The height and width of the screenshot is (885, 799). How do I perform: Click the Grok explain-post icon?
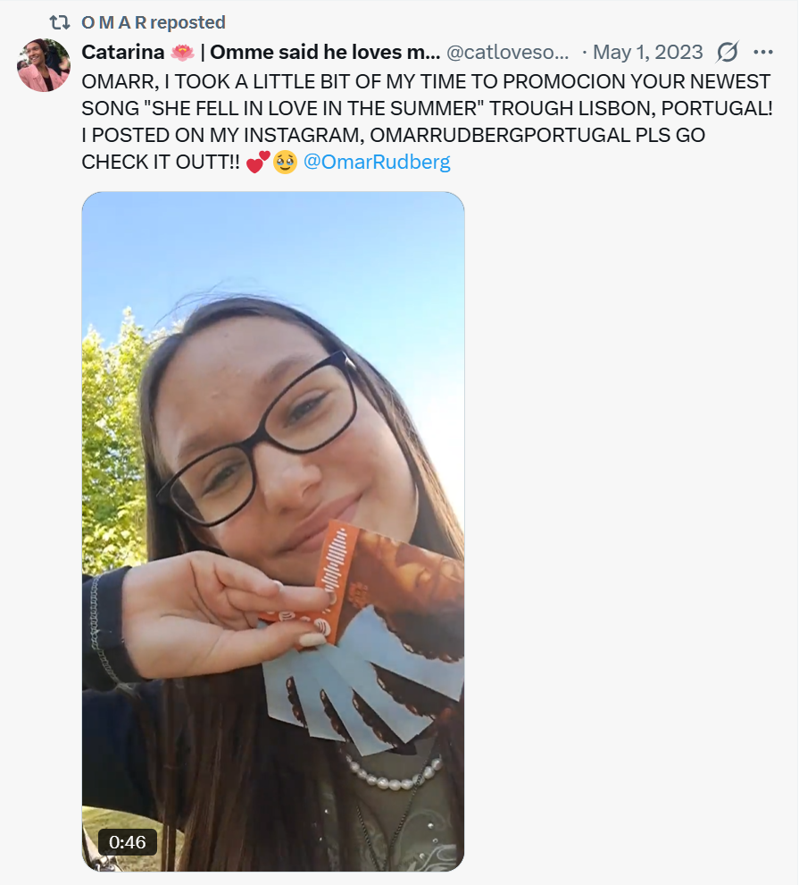[x=728, y=52]
